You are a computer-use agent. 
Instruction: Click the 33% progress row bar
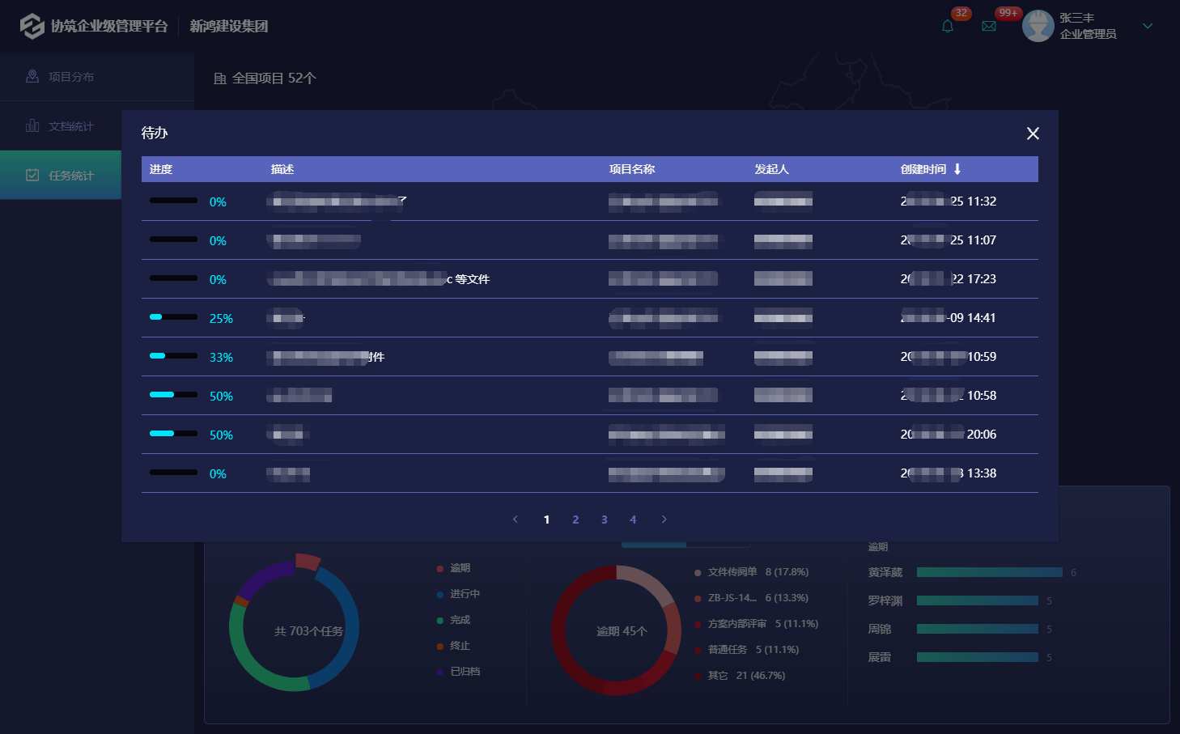(x=173, y=356)
